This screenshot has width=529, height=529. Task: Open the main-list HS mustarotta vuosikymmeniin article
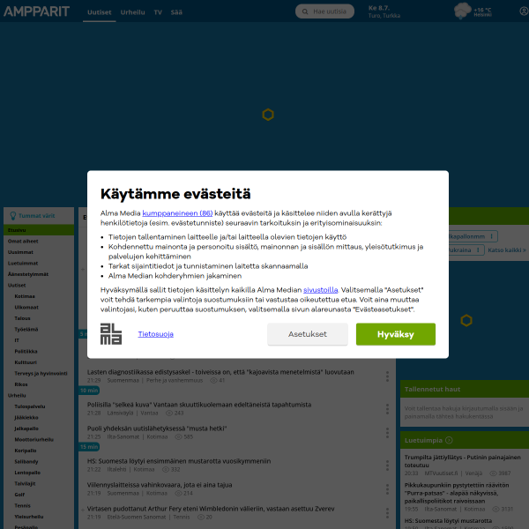[x=179, y=461]
